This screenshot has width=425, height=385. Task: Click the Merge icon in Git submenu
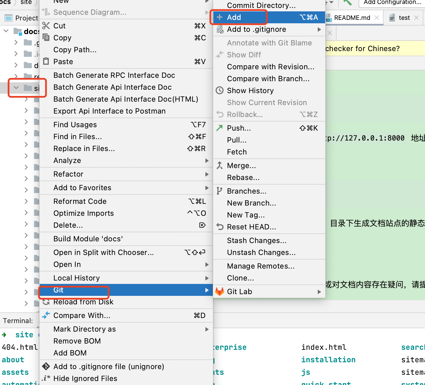(219, 165)
